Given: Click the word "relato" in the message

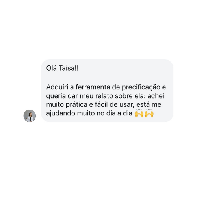Looking at the screenshot, I should pos(104,96).
